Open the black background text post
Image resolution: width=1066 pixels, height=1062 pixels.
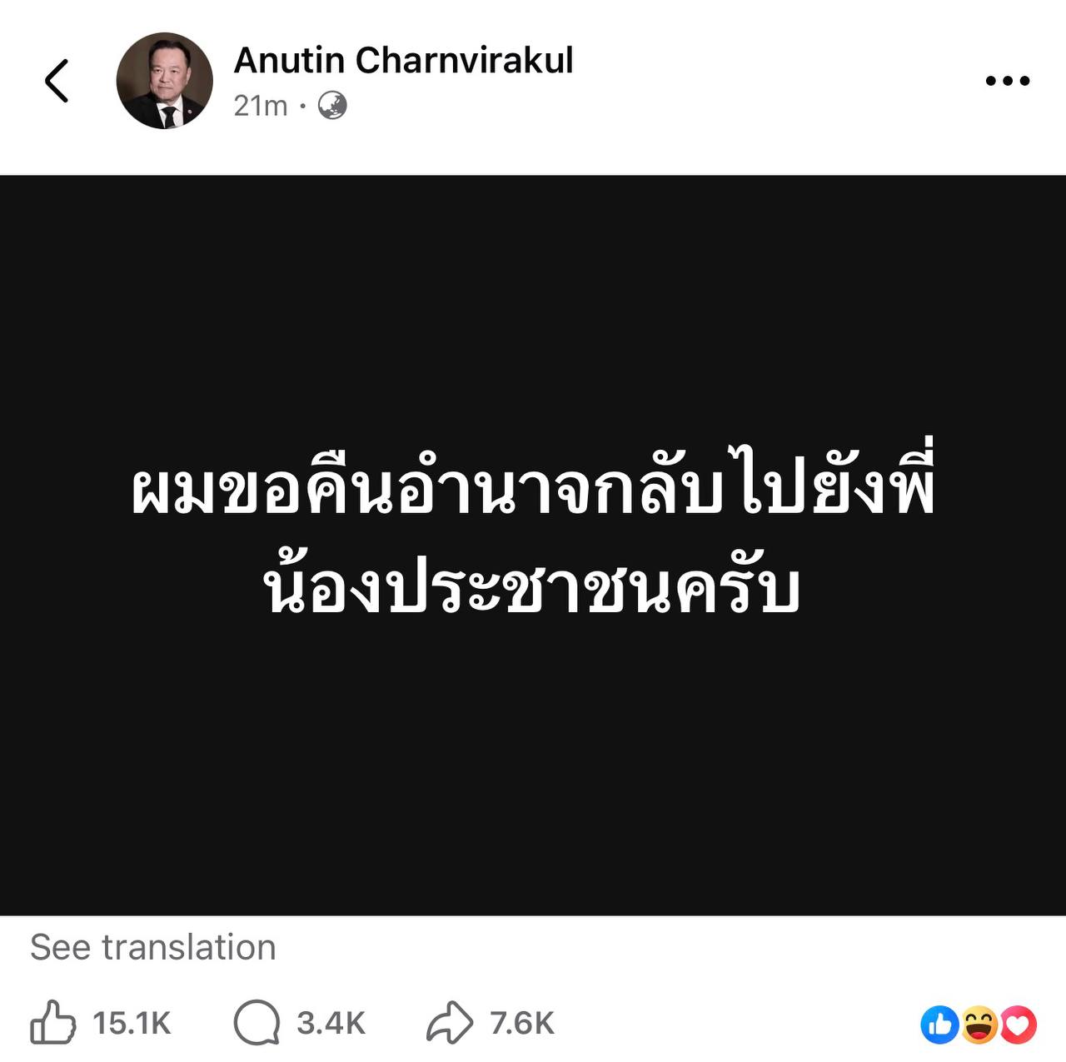[533, 545]
